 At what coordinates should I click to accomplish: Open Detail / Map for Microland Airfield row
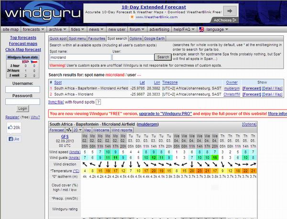272,88
